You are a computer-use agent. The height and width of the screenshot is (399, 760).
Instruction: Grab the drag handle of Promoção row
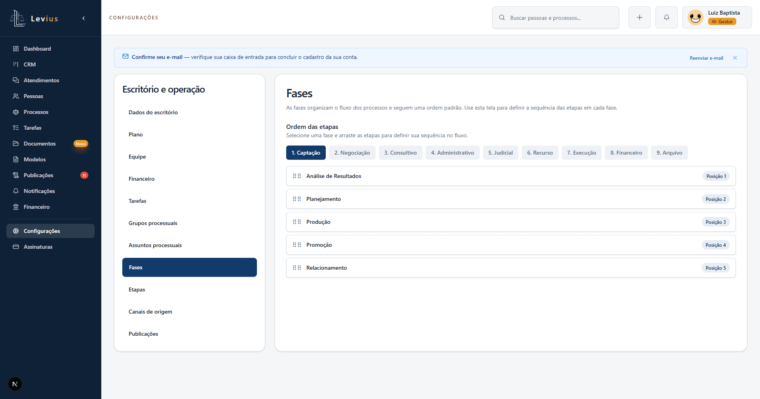coord(297,245)
